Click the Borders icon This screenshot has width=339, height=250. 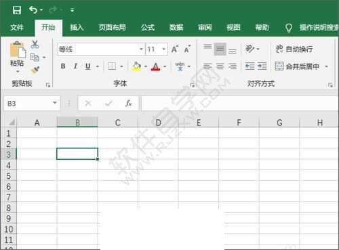coord(112,66)
